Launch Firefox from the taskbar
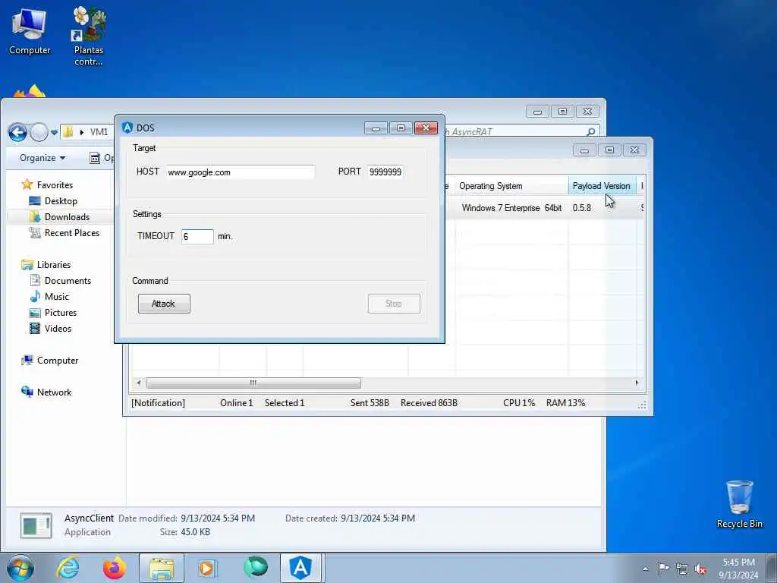 point(115,568)
